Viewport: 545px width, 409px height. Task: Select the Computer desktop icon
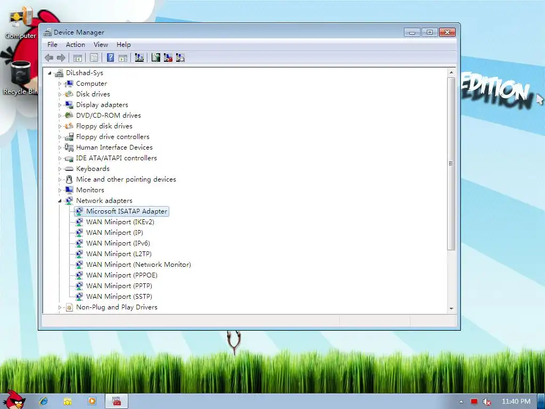21,22
